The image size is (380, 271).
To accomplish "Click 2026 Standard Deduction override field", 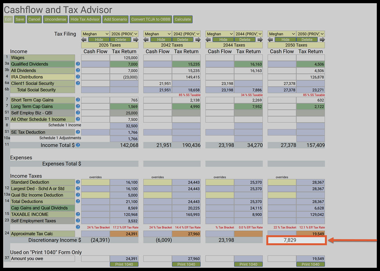I will pyautogui.click(x=96, y=182).
